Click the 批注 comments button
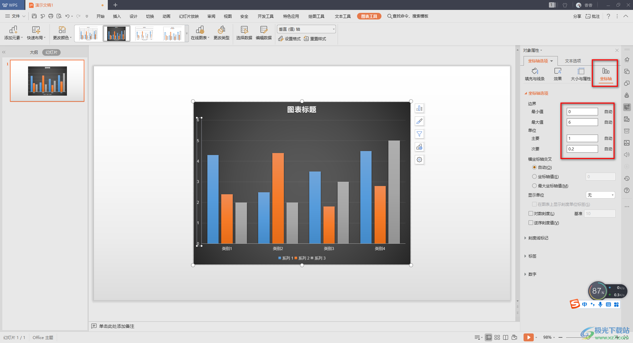 coord(593,16)
